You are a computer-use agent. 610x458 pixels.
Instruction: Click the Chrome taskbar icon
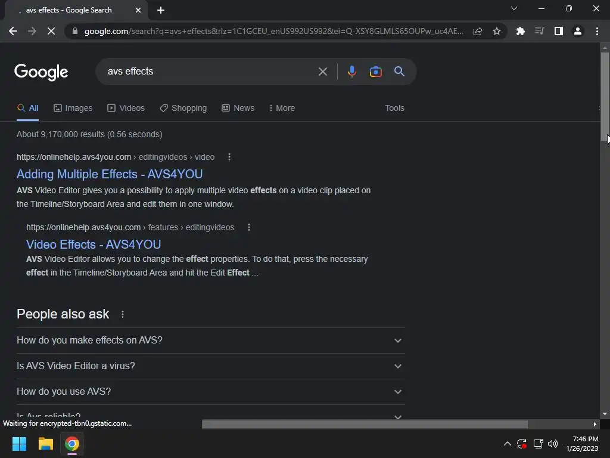click(72, 444)
